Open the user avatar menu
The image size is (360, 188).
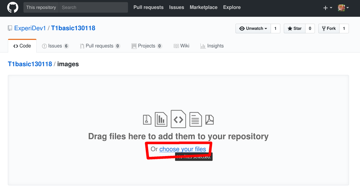click(x=343, y=8)
